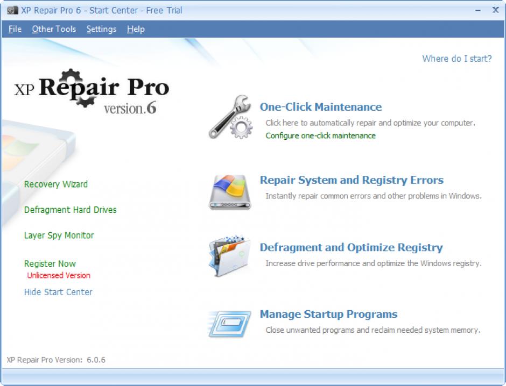
Task: Click the startup programs window icon
Action: point(229,324)
